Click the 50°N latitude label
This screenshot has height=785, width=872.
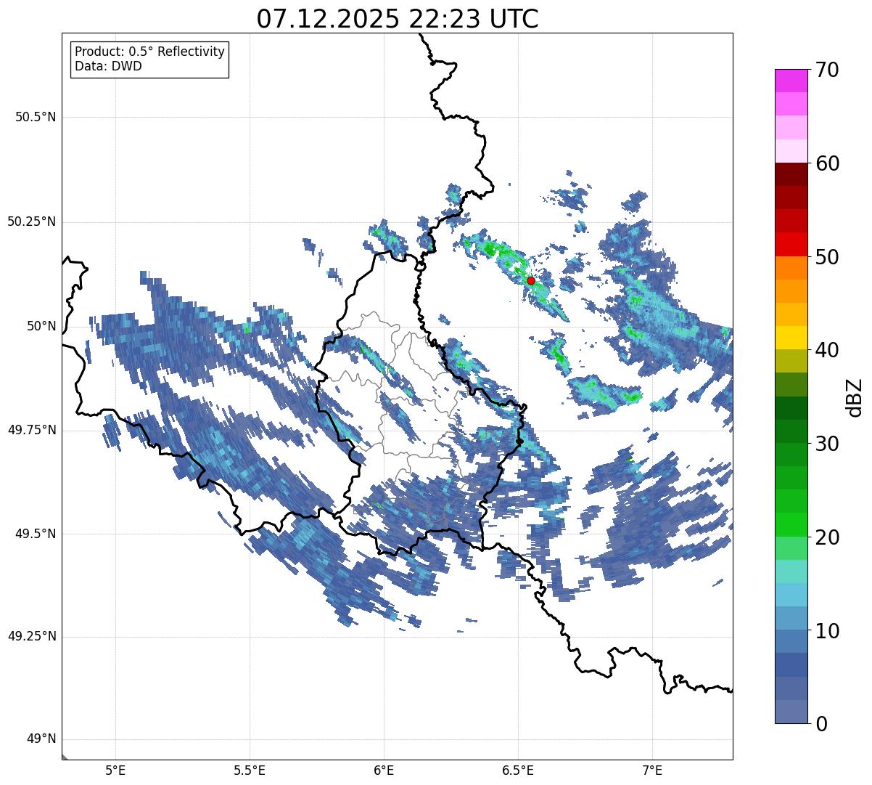[41, 326]
